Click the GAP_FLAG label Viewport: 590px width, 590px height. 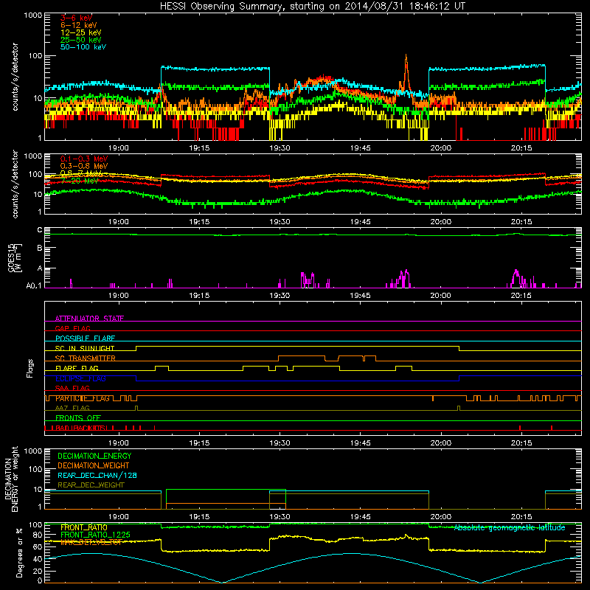[72, 328]
